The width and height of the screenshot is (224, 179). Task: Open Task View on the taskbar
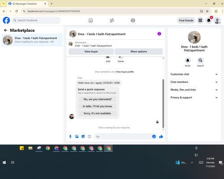13,162
